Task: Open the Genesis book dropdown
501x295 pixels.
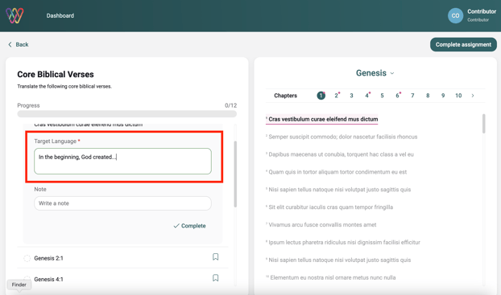Action: coord(375,73)
